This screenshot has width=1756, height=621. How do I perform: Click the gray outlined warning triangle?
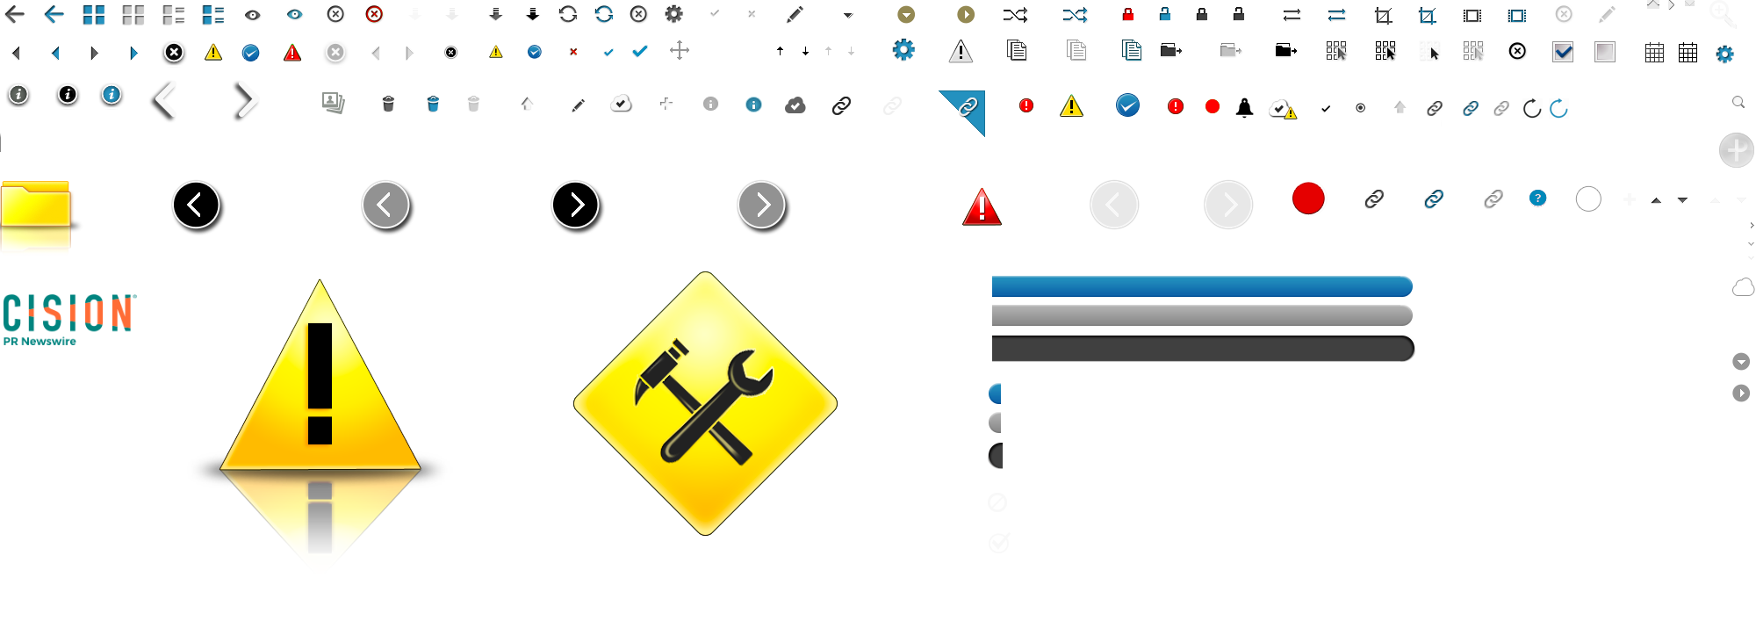click(x=961, y=52)
